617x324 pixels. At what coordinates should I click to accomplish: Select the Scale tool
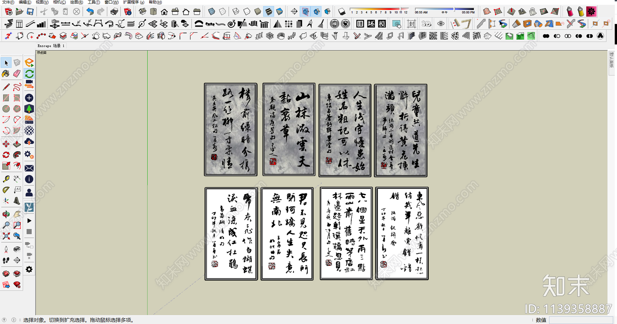[6, 166]
